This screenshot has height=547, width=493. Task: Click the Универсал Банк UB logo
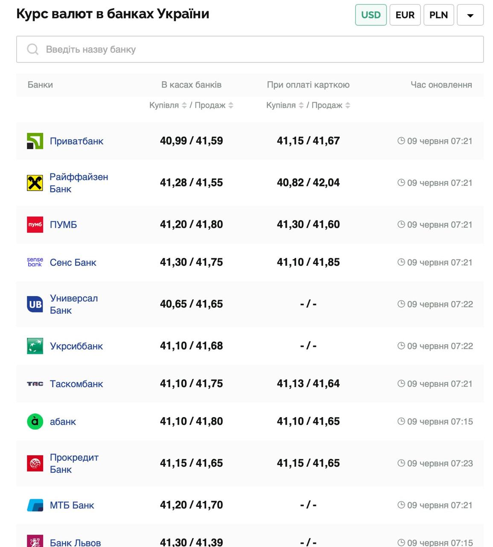click(x=35, y=304)
